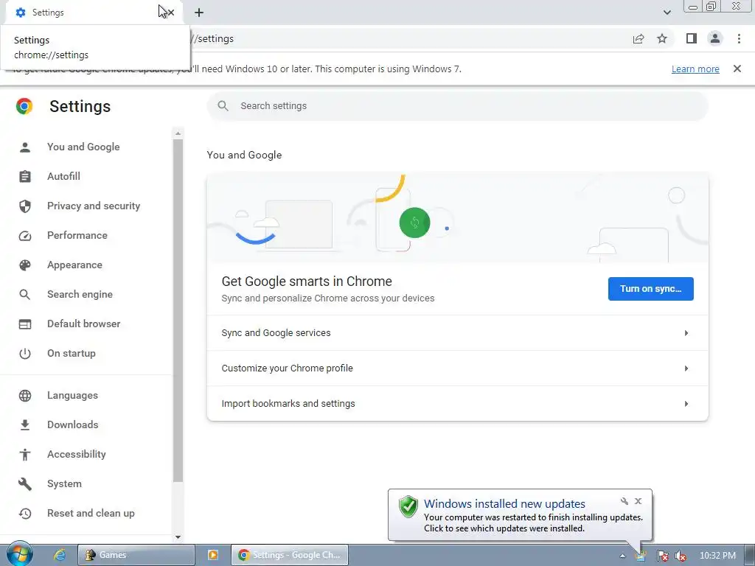Click the System wrench icon
This screenshot has width=755, height=566.
click(x=24, y=483)
